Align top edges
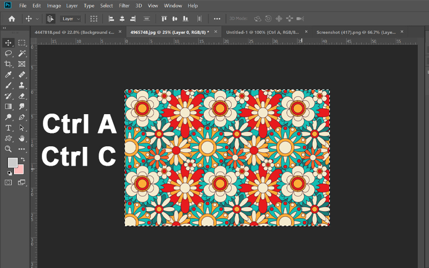 pos(164,19)
